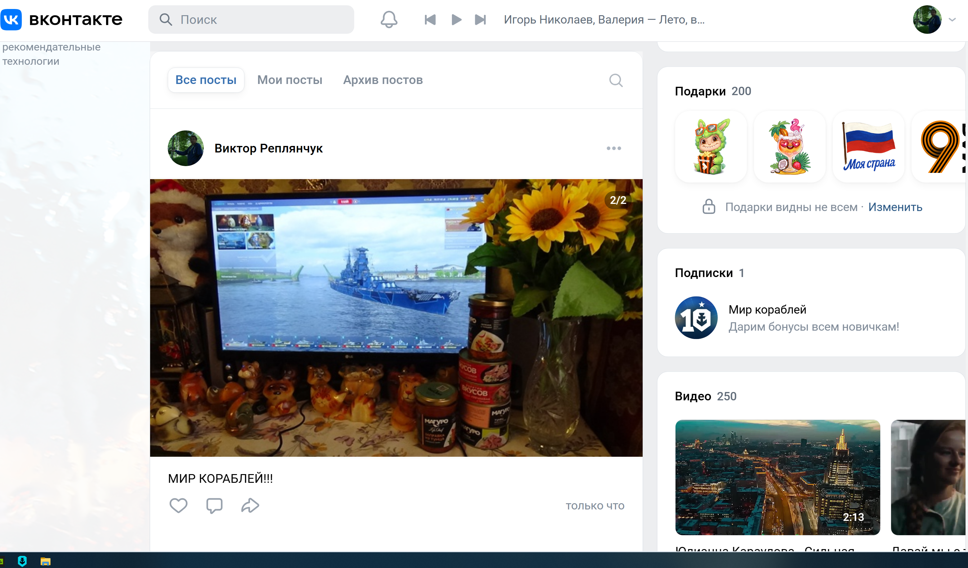The height and width of the screenshot is (568, 968).
Task: Open the video with woman's face
Action: coord(928,478)
